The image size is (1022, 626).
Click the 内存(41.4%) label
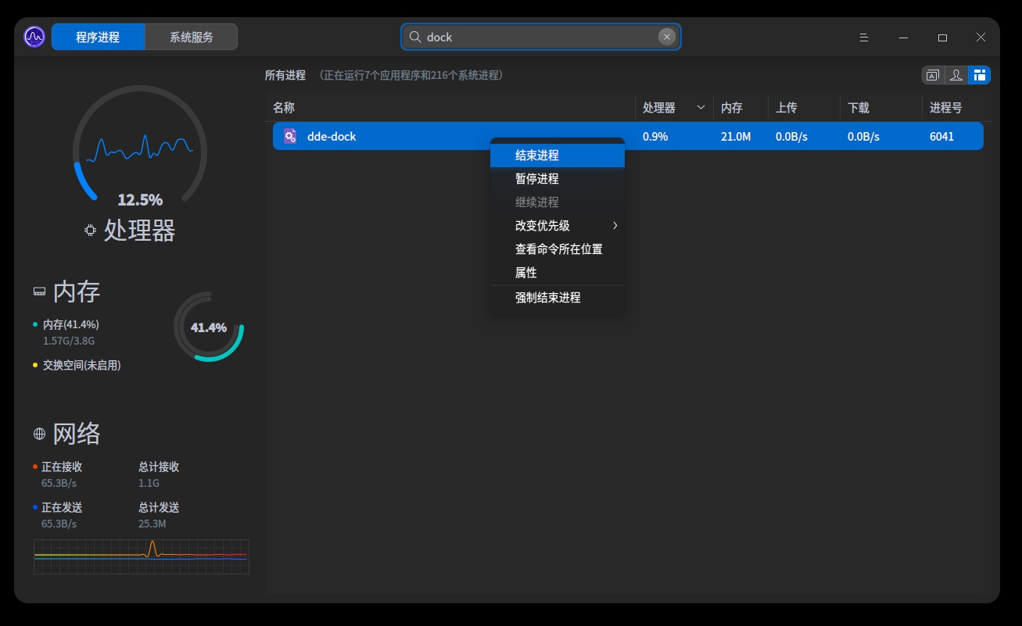pyautogui.click(x=71, y=324)
